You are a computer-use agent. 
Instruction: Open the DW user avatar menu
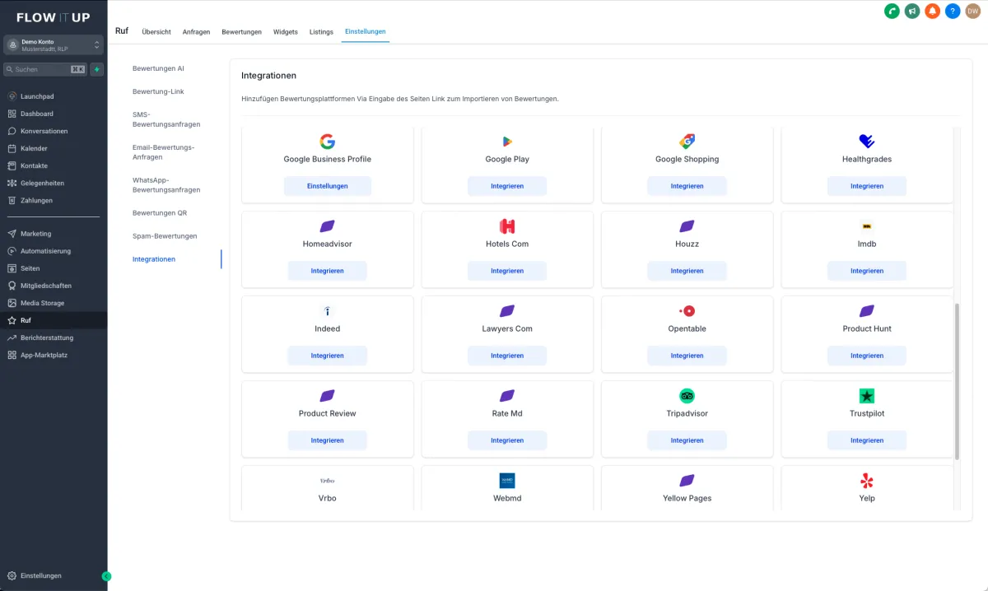(973, 11)
